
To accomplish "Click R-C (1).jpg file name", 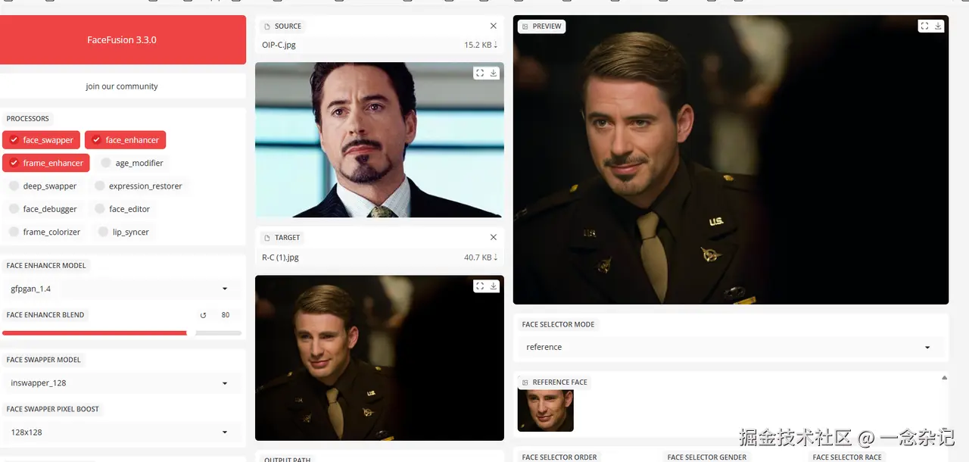I will tap(280, 258).
